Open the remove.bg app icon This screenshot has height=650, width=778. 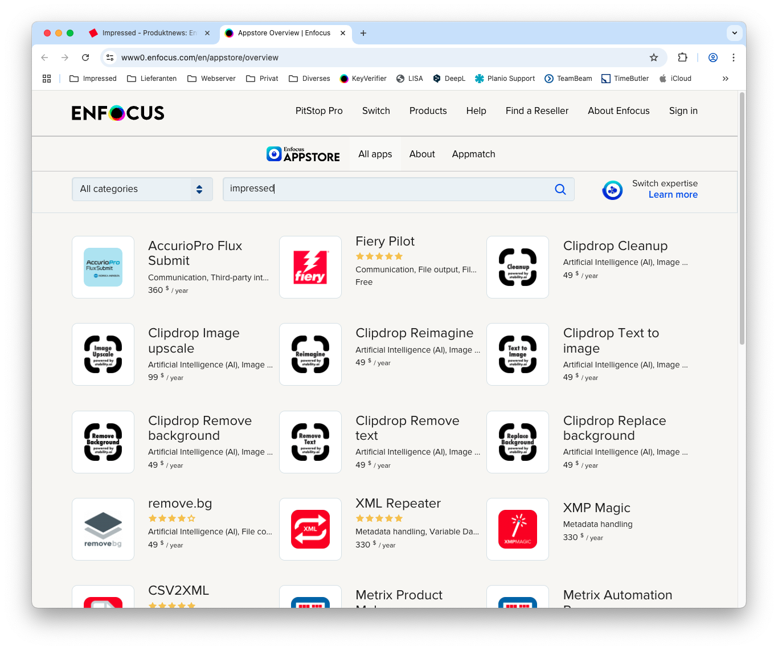coord(103,529)
